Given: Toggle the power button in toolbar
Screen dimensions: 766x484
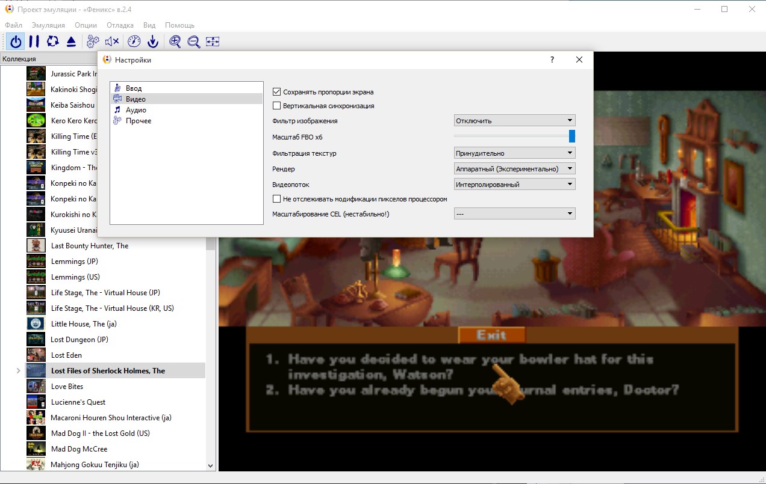Looking at the screenshot, I should pyautogui.click(x=16, y=41).
